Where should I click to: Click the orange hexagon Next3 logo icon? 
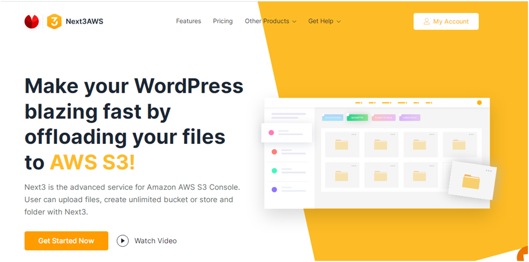click(55, 22)
